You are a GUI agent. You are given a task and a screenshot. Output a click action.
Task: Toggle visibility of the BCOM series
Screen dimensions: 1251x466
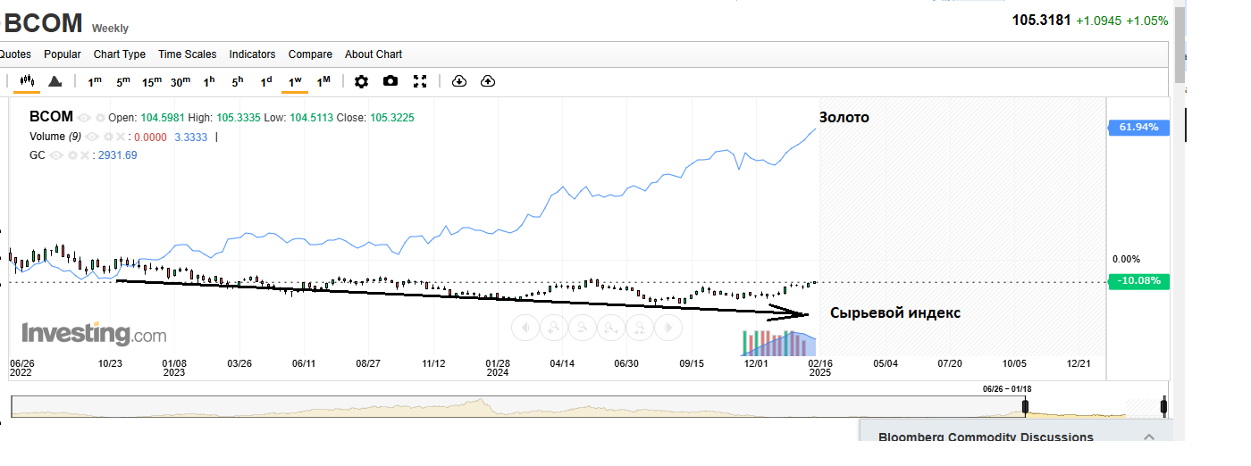pos(84,118)
